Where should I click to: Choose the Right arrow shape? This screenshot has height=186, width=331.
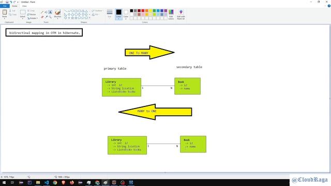coord(79,14)
